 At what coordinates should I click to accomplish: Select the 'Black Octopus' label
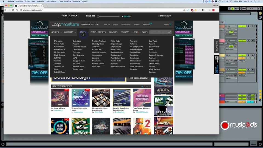point(59,55)
